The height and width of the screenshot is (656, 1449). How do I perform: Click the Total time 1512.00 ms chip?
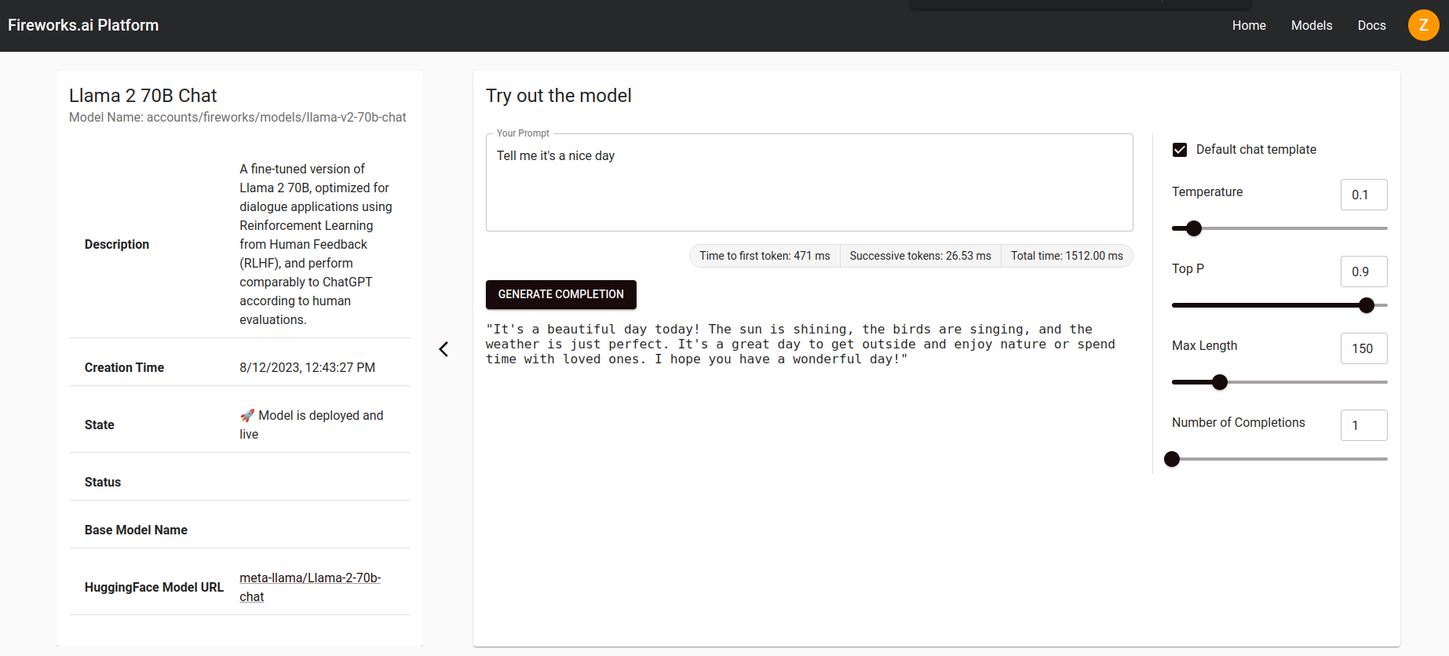pos(1067,256)
